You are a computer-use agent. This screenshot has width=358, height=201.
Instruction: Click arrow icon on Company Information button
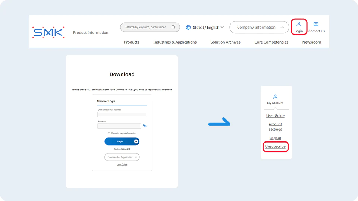click(282, 27)
